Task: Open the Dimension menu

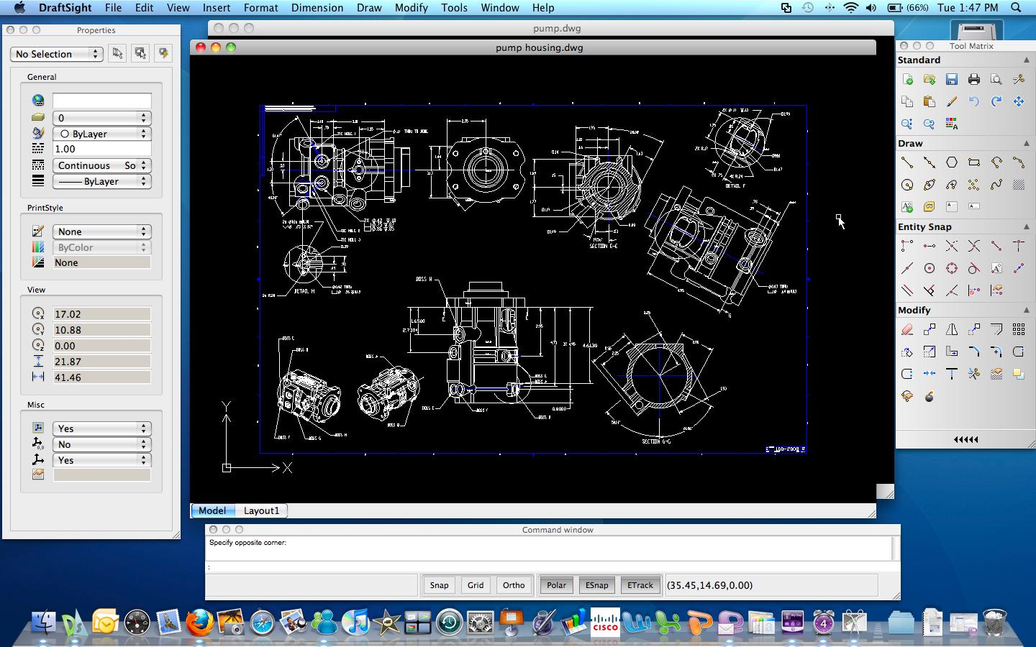Action: point(317,8)
